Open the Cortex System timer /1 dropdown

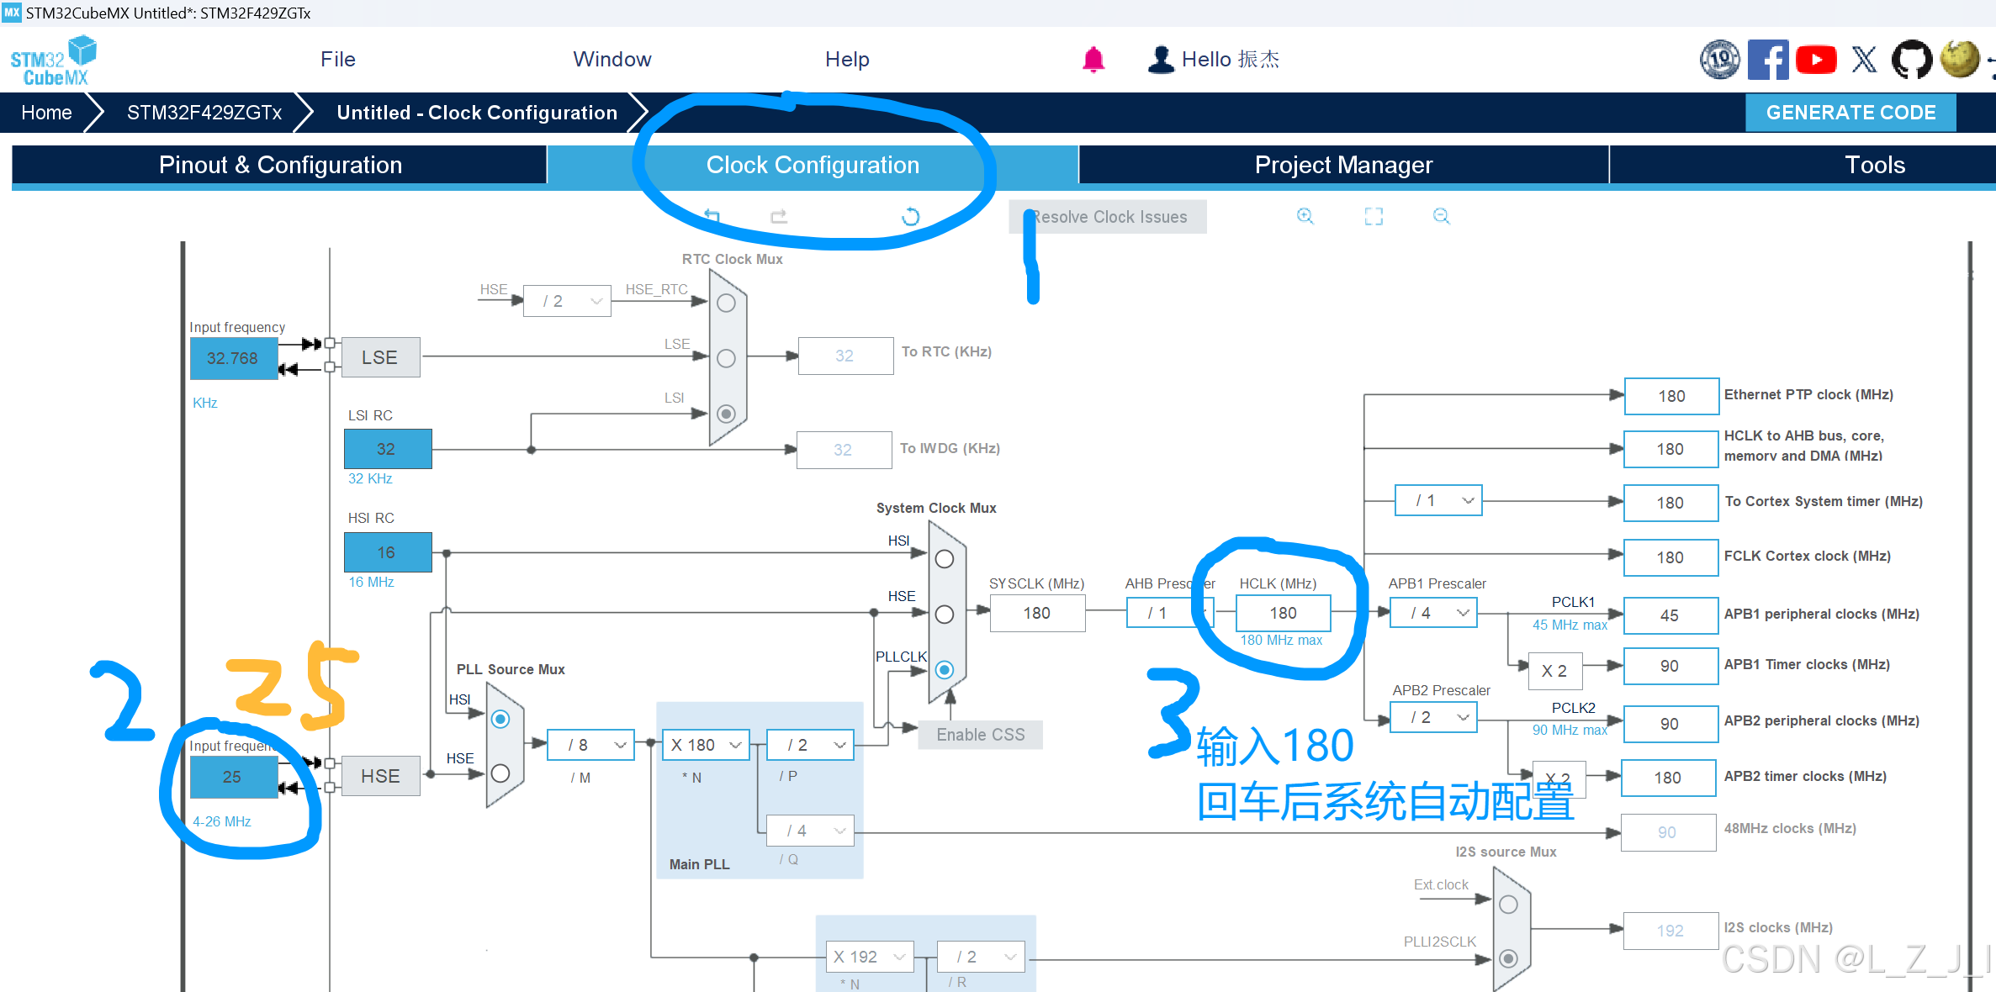(x=1438, y=500)
